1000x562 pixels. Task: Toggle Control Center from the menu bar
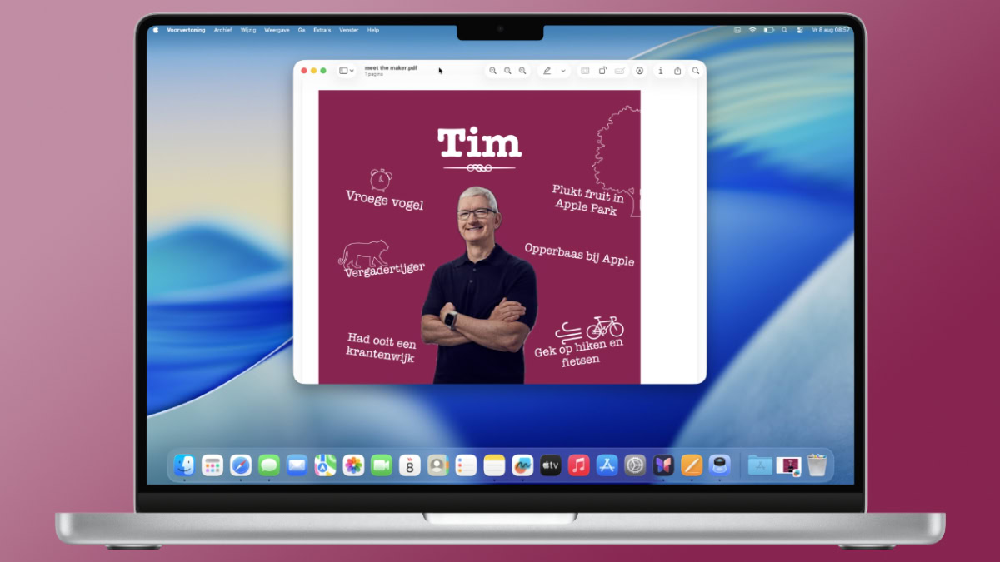(798, 29)
